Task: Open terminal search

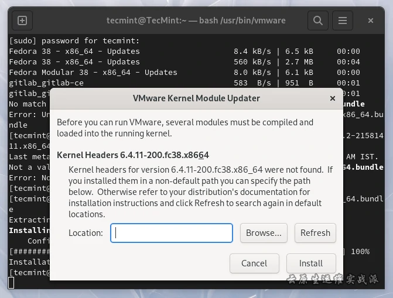Action: click(318, 20)
